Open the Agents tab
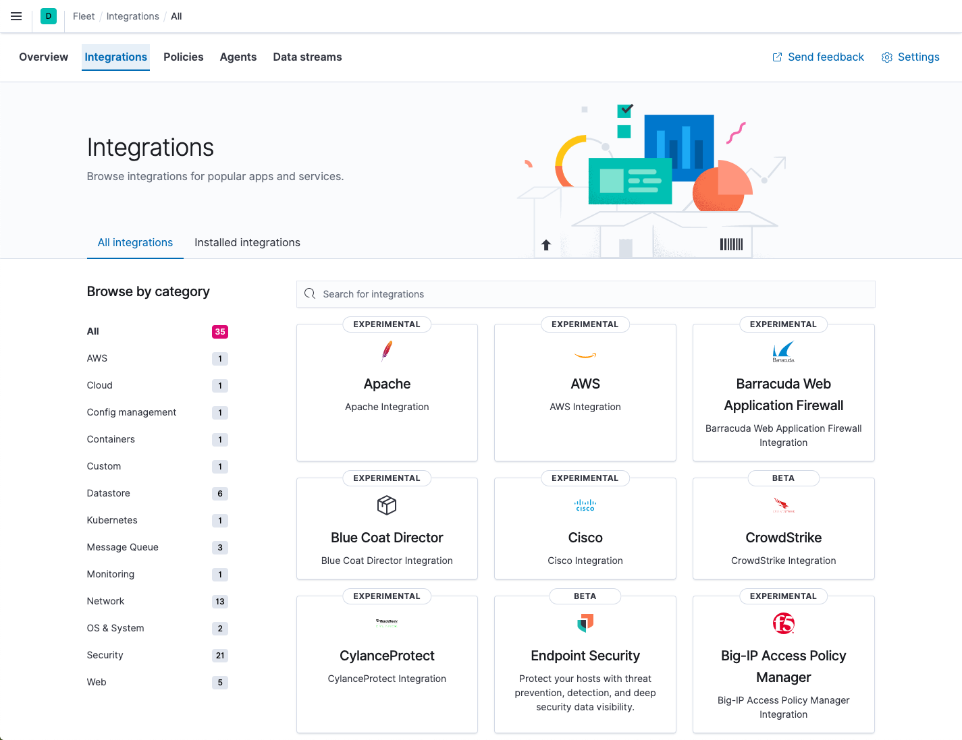 238,57
